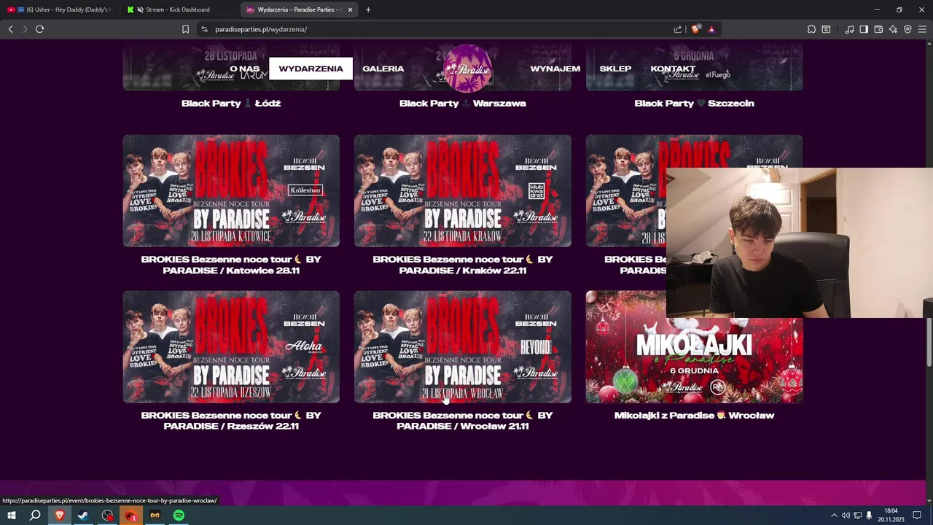This screenshot has width=933, height=525.
Task: Open Spotify from the taskbar
Action: [179, 516]
